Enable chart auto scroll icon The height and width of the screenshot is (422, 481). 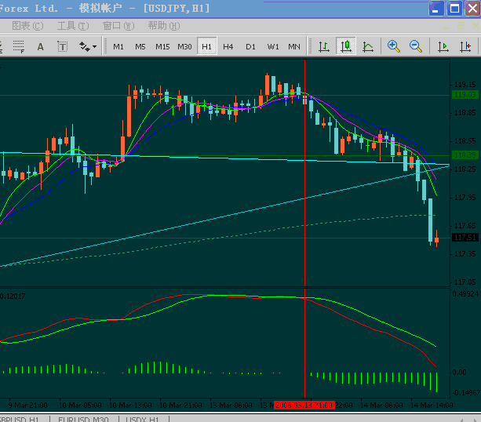coord(443,46)
